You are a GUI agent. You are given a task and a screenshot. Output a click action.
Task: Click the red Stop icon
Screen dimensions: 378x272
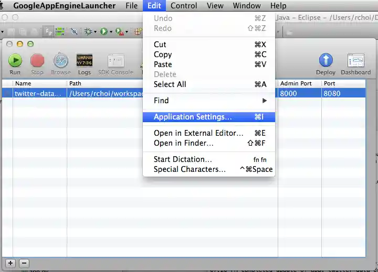click(x=37, y=61)
